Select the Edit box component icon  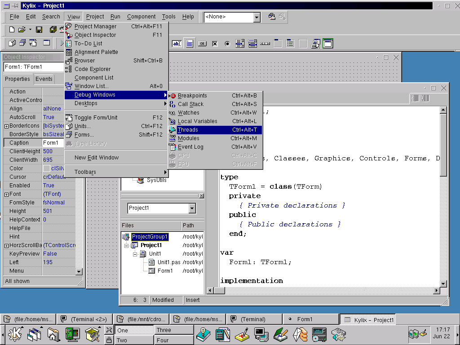177,44
